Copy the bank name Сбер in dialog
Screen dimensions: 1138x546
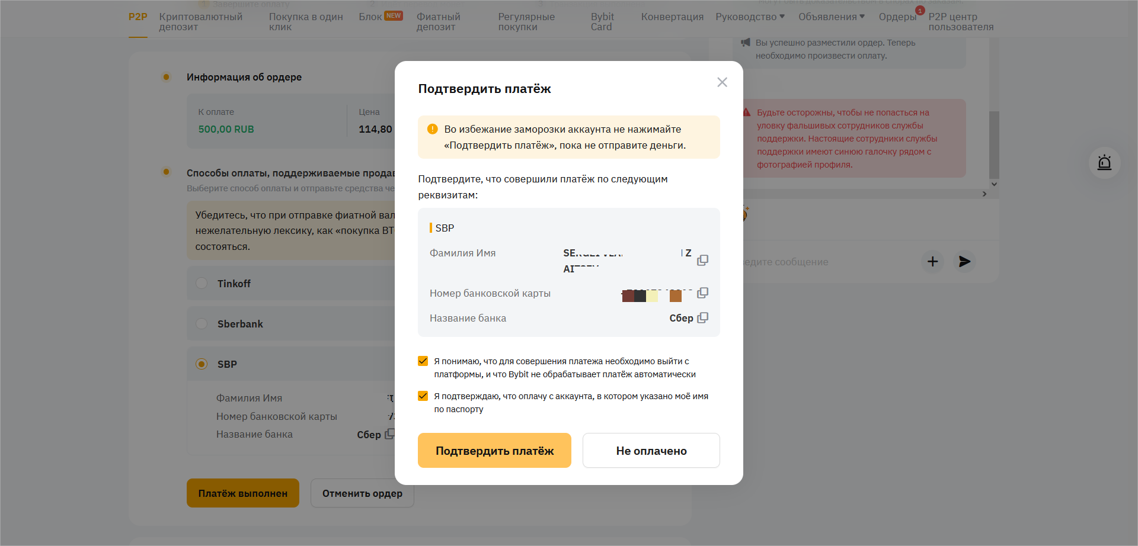(702, 318)
